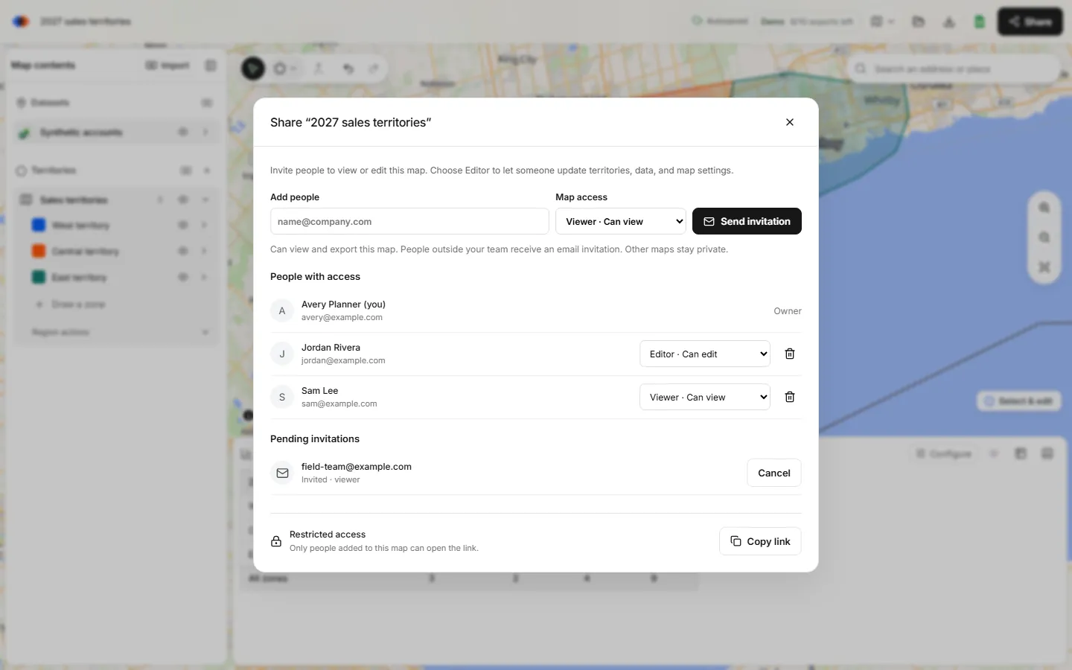The image size is (1072, 670).
Task: Close the Share dialog with the X
Action: [x=790, y=122]
